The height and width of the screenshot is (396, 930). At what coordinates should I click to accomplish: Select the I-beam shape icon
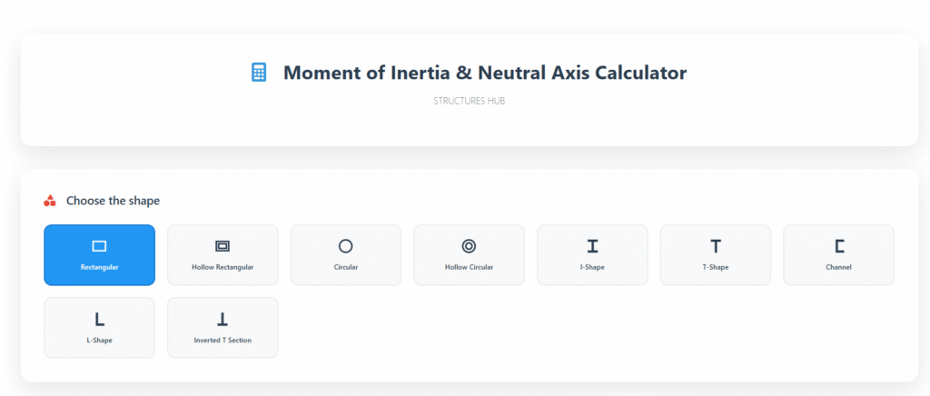592,246
